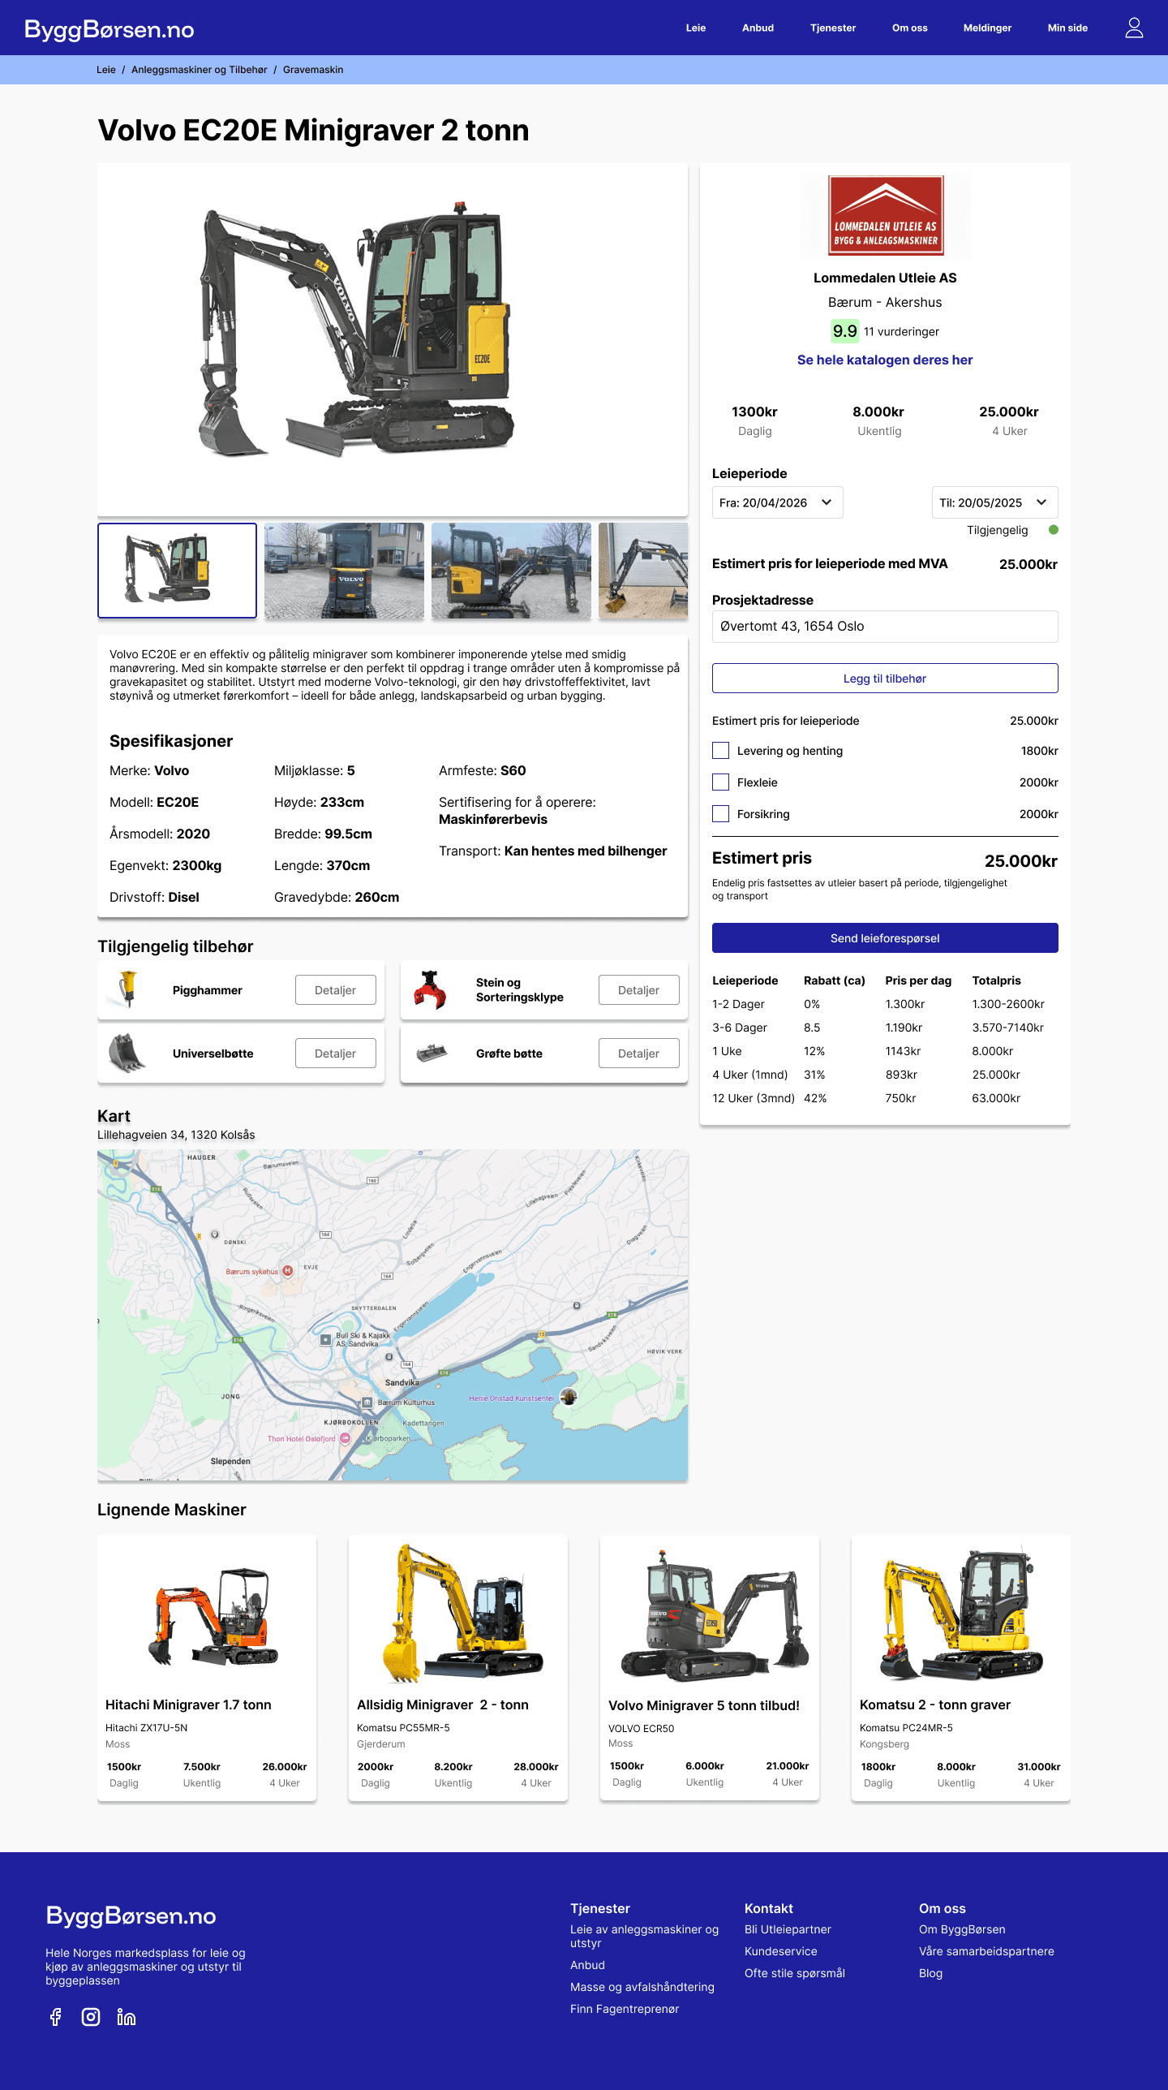Click the 11 vurderinger rating text
This screenshot has height=2090, width=1168.
point(901,331)
